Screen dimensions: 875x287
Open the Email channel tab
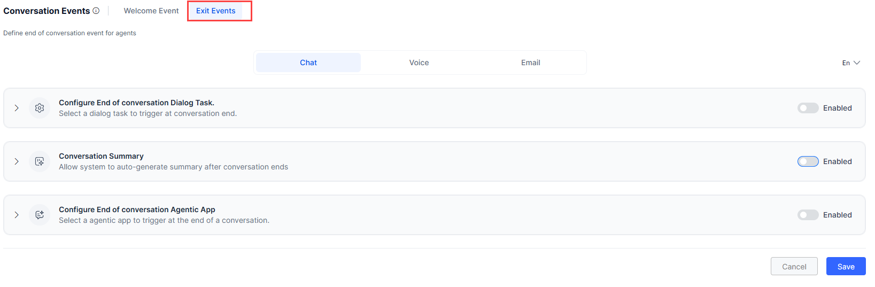click(x=530, y=63)
